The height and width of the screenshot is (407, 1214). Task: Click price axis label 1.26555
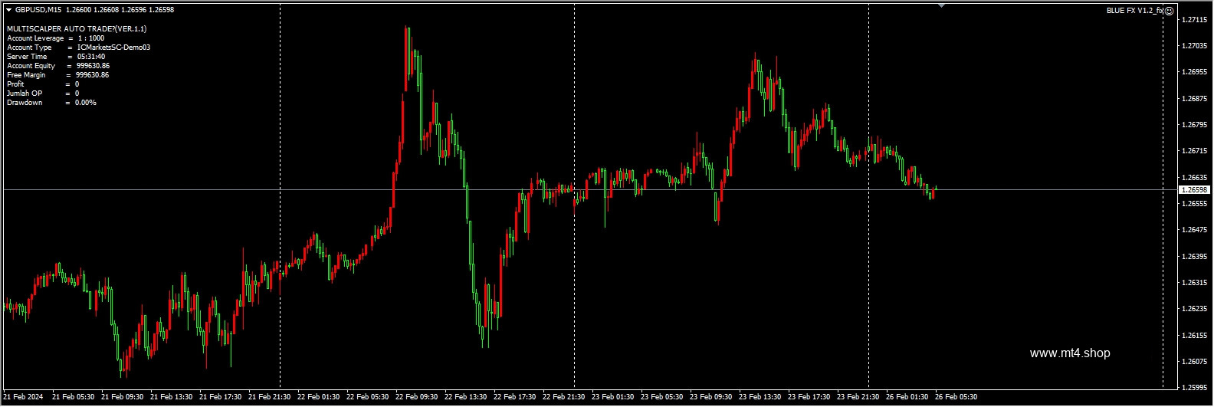click(1196, 204)
